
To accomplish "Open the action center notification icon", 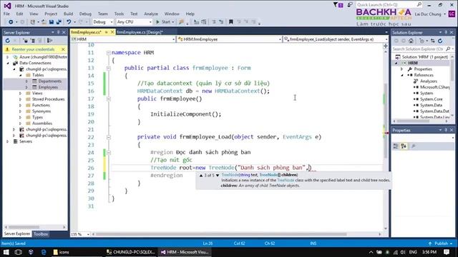I will pos(447,252).
